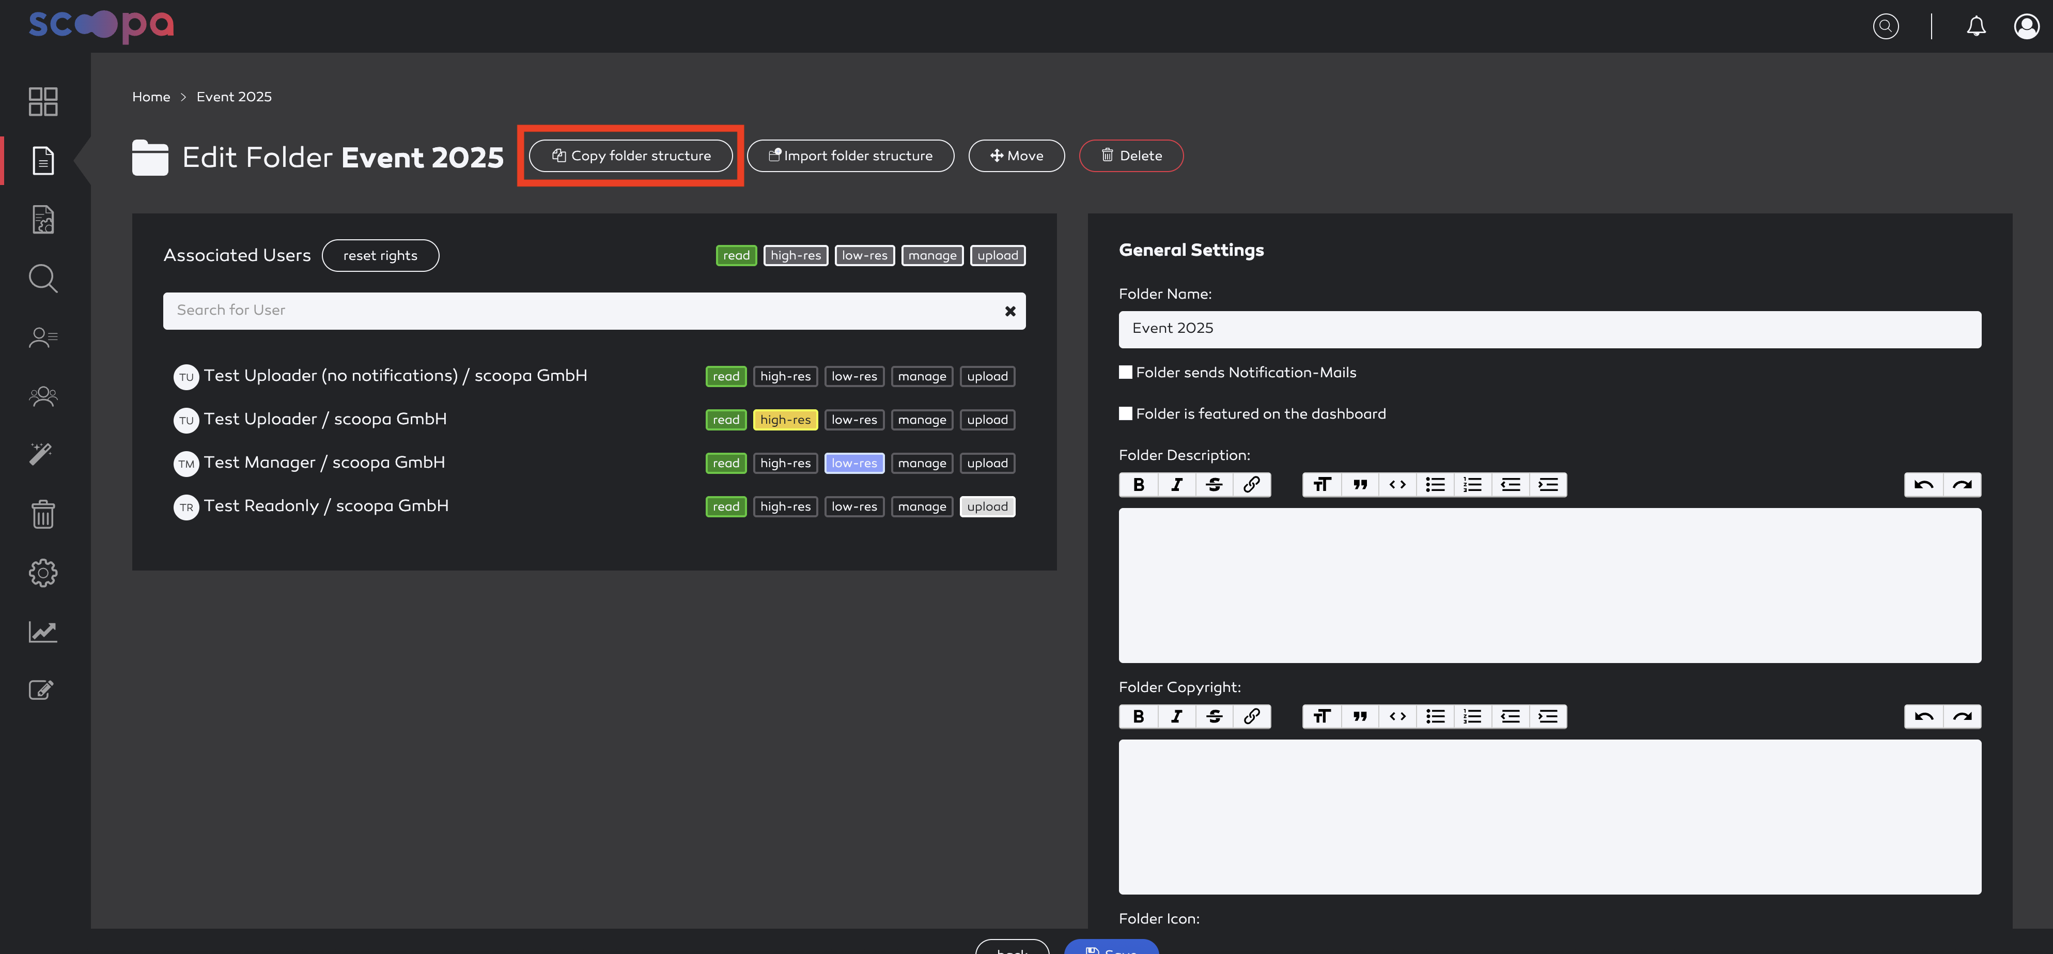Toggle high-res right for Test Uploader / scoopa GmbH
This screenshot has height=954, width=2053.
pos(785,420)
